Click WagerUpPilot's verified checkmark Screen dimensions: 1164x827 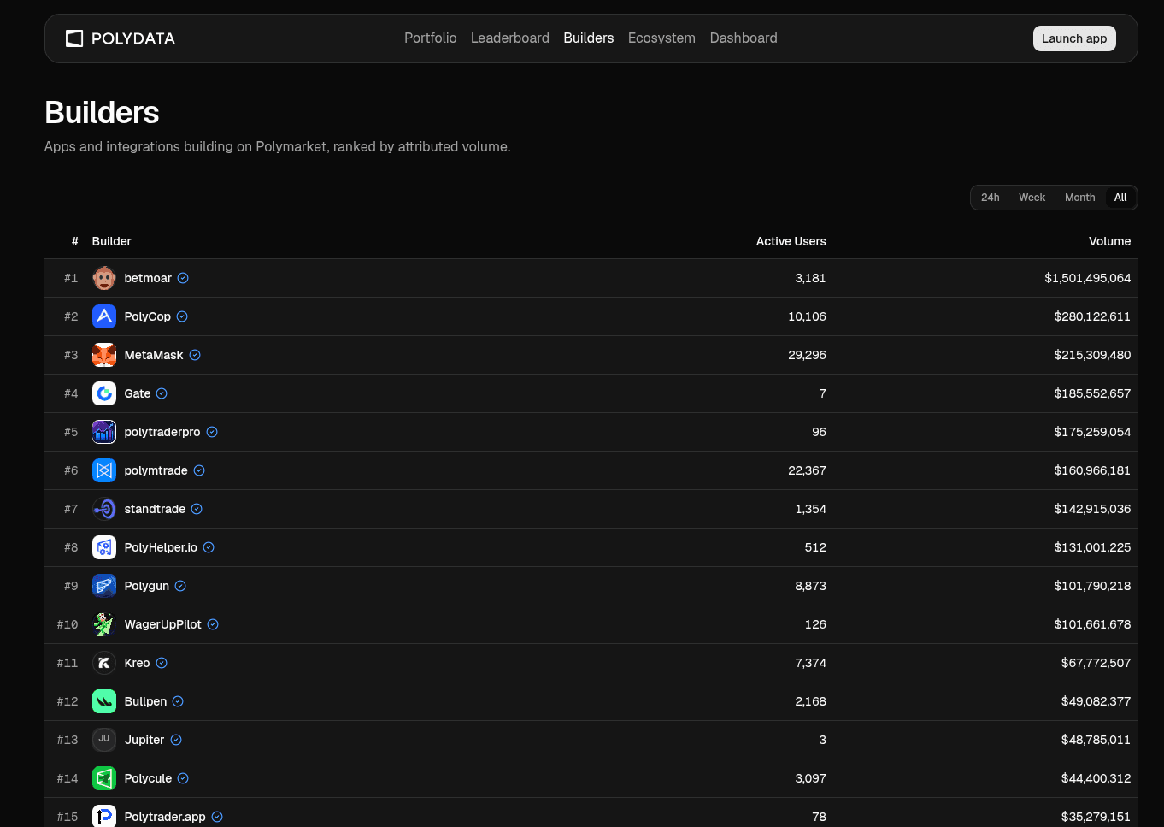click(x=213, y=624)
